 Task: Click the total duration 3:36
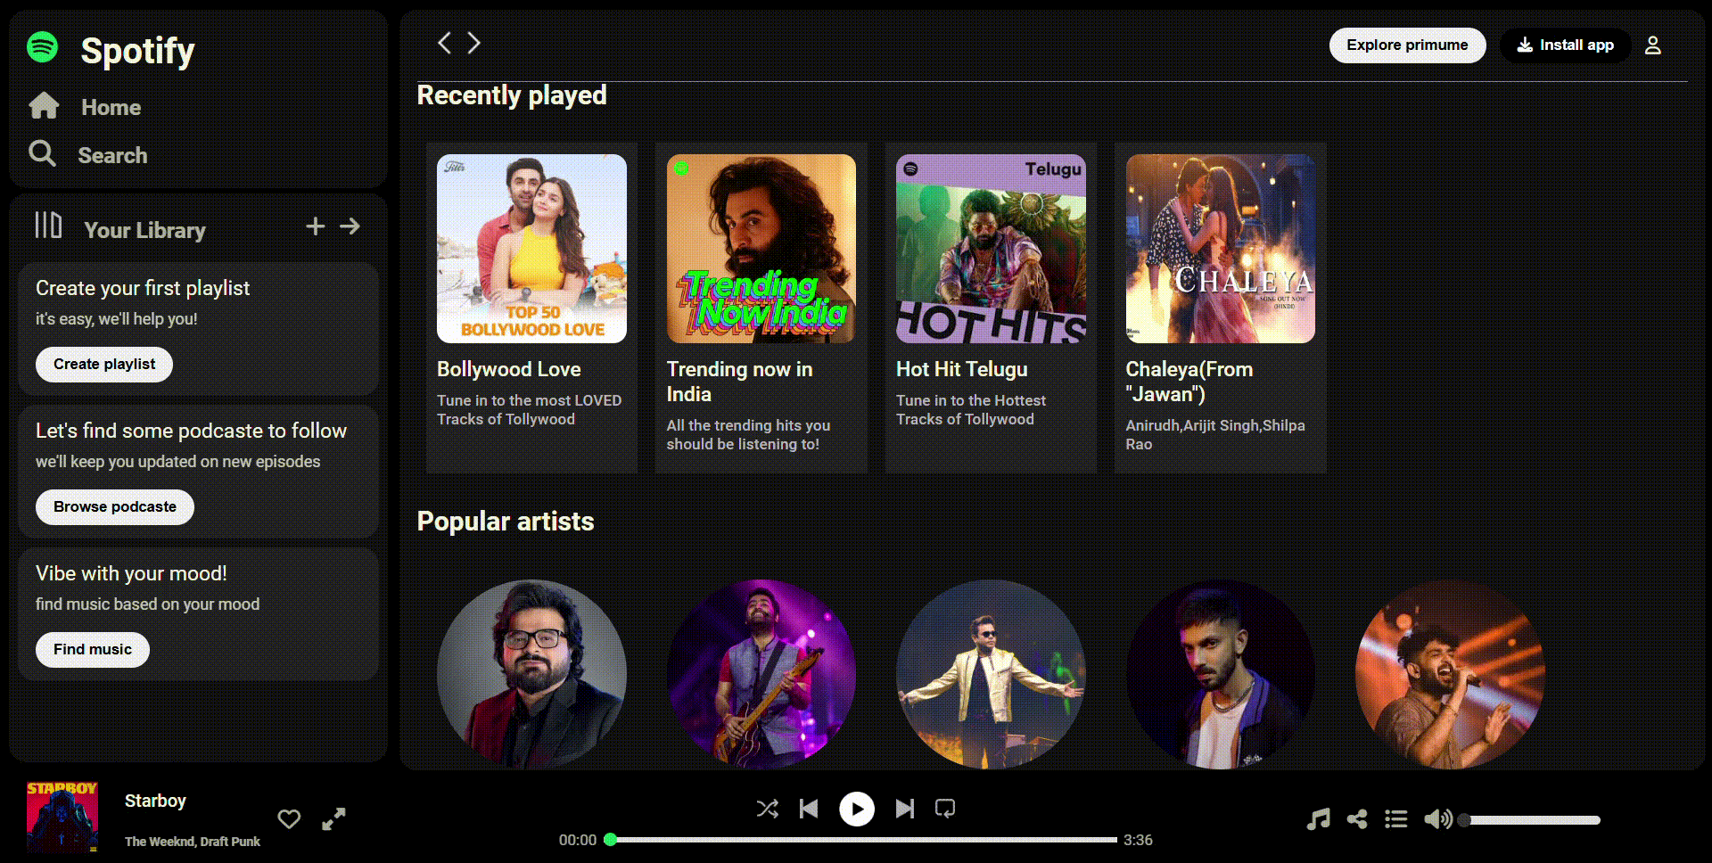tap(1138, 841)
